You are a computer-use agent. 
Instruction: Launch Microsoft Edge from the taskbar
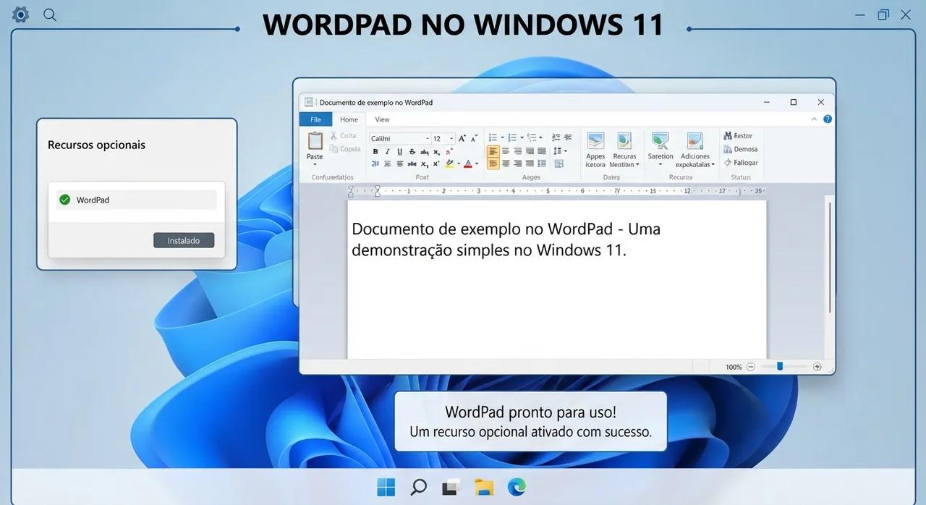pyautogui.click(x=517, y=487)
